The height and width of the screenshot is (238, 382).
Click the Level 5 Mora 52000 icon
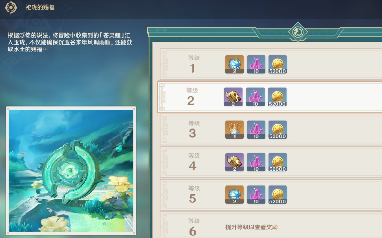277,195
